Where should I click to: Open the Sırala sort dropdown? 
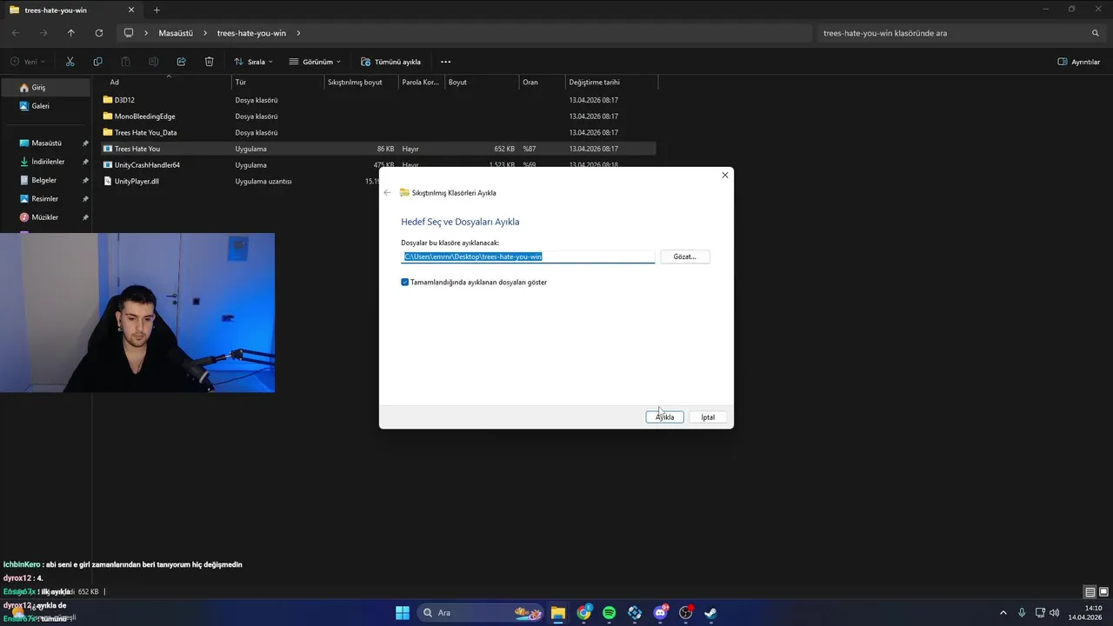point(253,62)
